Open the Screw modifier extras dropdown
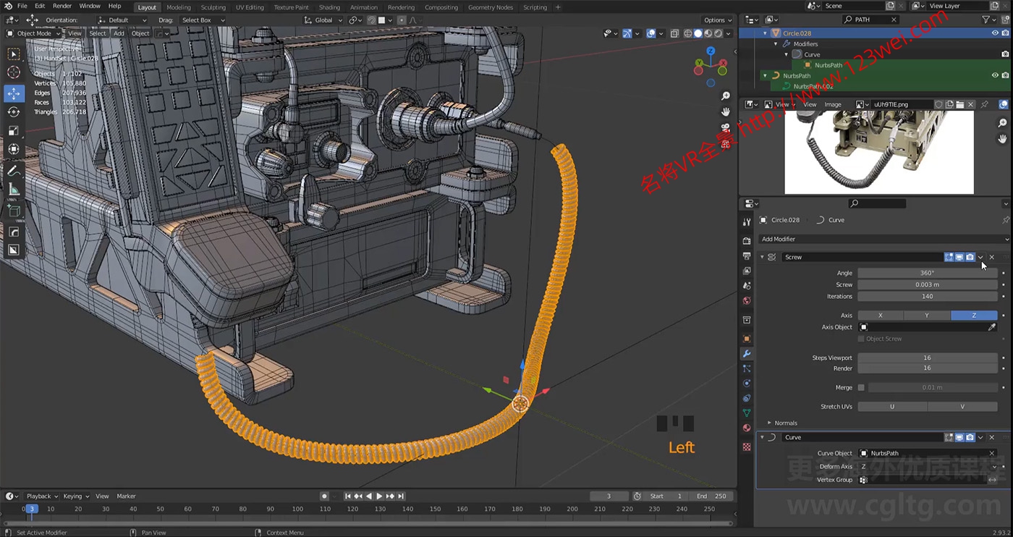The height and width of the screenshot is (537, 1013). [x=980, y=257]
